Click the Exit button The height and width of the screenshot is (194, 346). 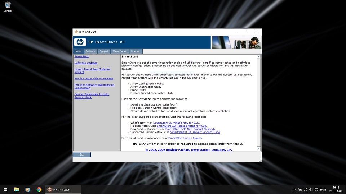[82, 154]
